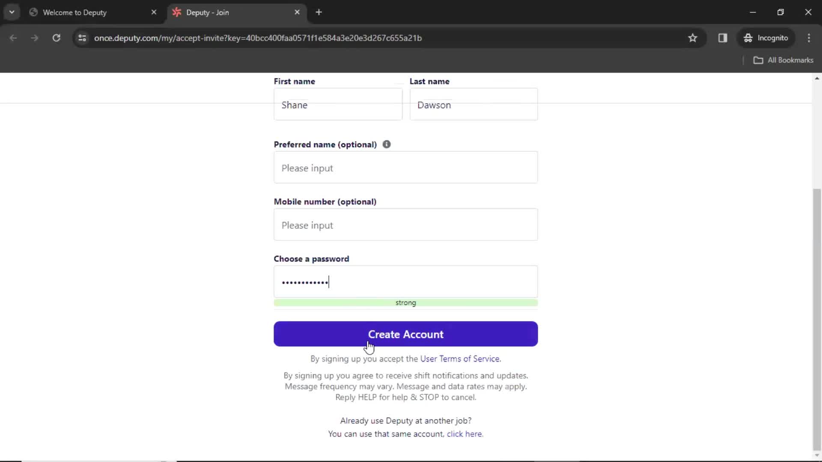Click the bookmark star icon
This screenshot has height=462, width=822.
pyautogui.click(x=693, y=38)
